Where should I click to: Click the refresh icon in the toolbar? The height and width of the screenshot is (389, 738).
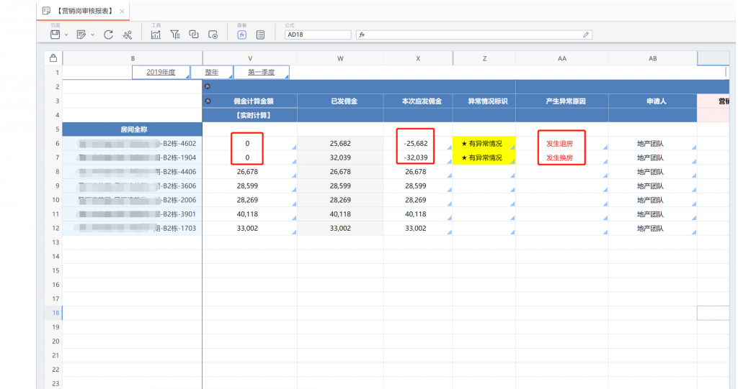pos(109,34)
